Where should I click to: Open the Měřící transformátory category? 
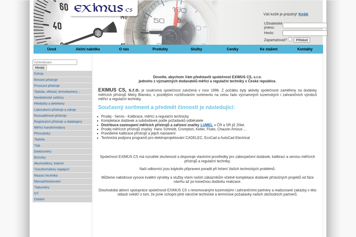click(x=62, y=127)
